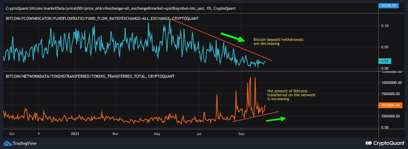Viewport: 408px width, 149px height.
Task: Click the 10000000.00 axis value
Action: (x=392, y=83)
